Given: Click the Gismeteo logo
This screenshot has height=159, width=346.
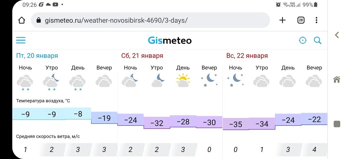Looking at the screenshot, I should 170,40.
